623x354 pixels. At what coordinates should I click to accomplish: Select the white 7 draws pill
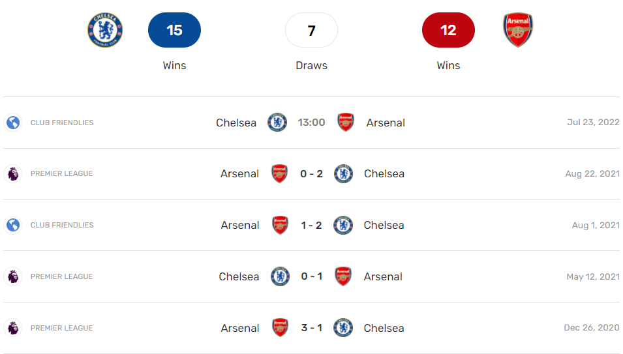(311, 30)
